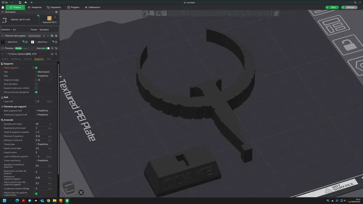Image resolution: width=363 pixels, height=204 pixels.
Task: Switch to the Calibrazione tab
Action: point(93,7)
